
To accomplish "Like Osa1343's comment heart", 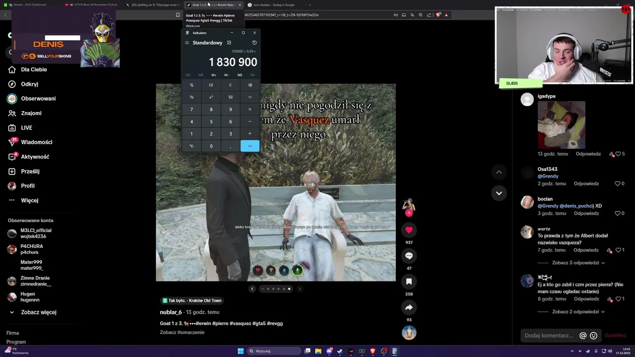I will (618, 183).
